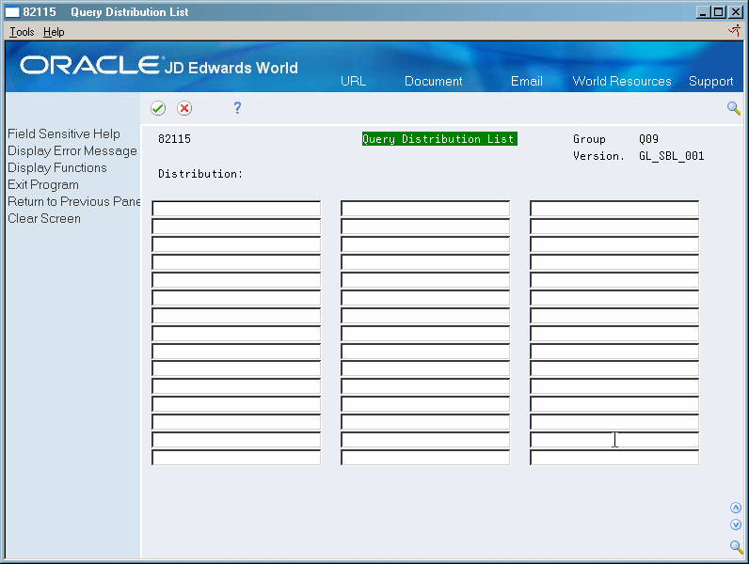Click the Query Distribution List green title

pyautogui.click(x=439, y=139)
